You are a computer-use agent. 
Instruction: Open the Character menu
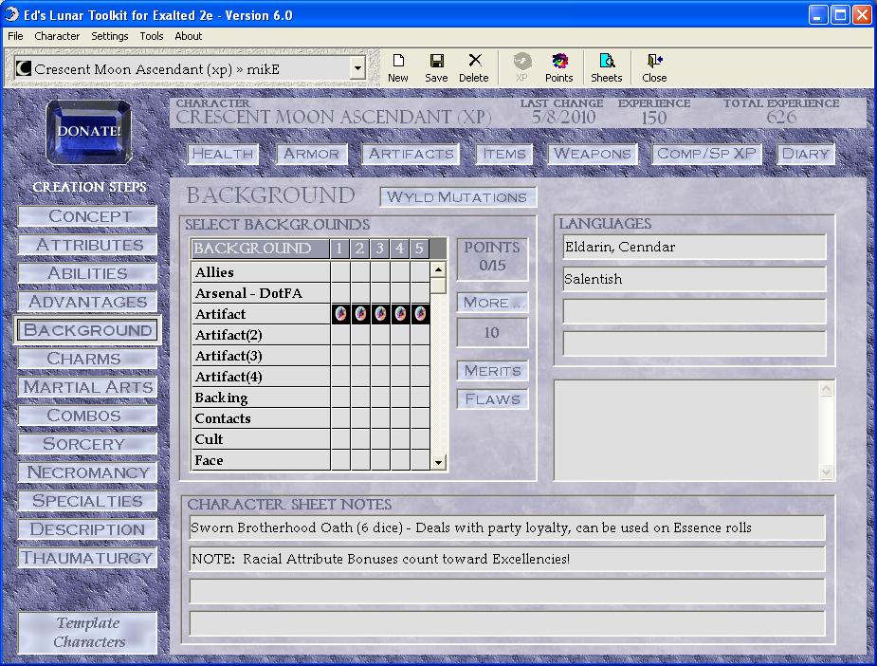[x=57, y=36]
